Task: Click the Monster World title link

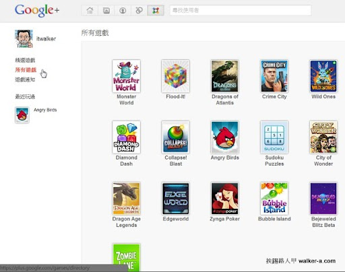Action: tap(127, 100)
